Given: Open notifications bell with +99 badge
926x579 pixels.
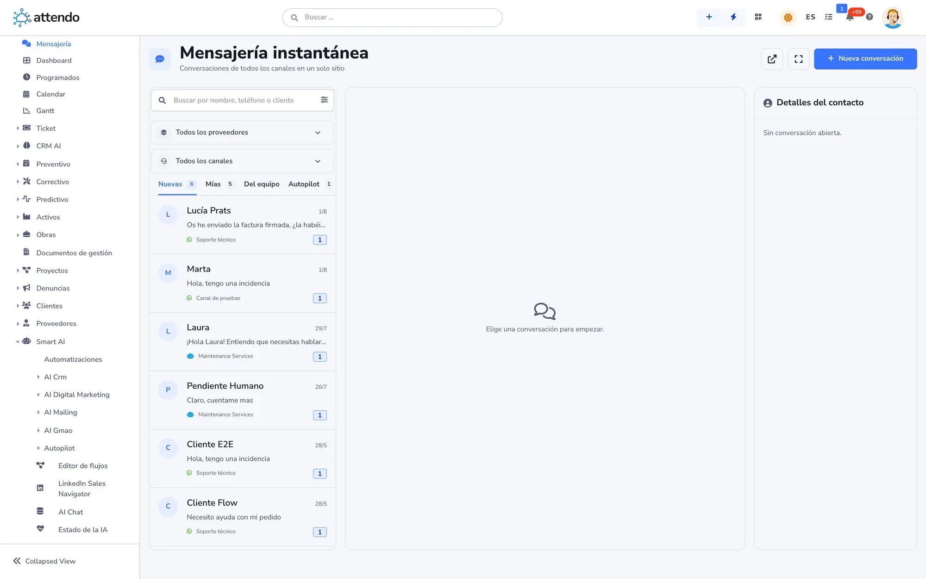Looking at the screenshot, I should (850, 17).
